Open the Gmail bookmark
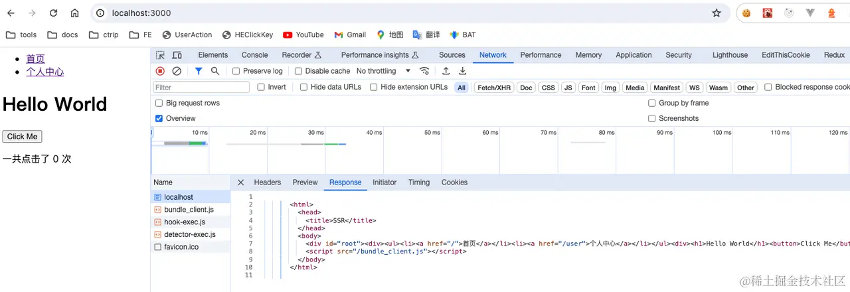Image resolution: width=850 pixels, height=292 pixels. coord(350,35)
